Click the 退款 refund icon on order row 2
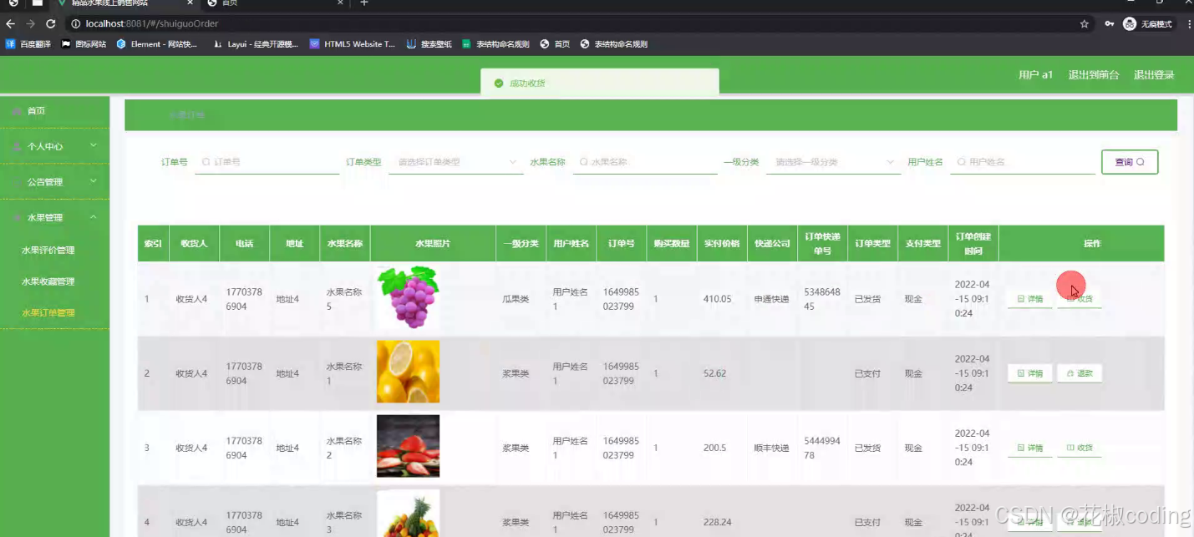The width and height of the screenshot is (1194, 537). pyautogui.click(x=1072, y=373)
